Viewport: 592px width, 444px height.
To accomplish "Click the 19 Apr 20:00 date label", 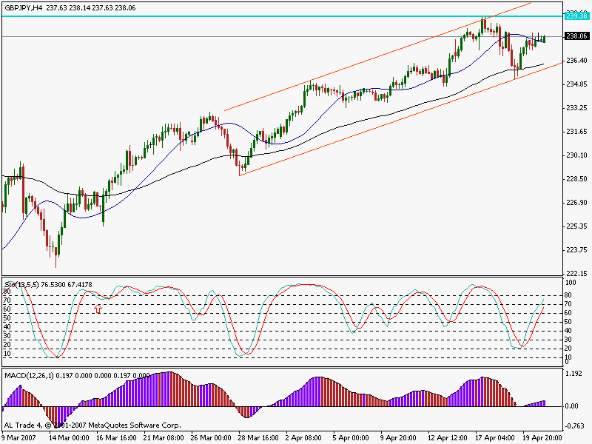I will click(x=542, y=438).
